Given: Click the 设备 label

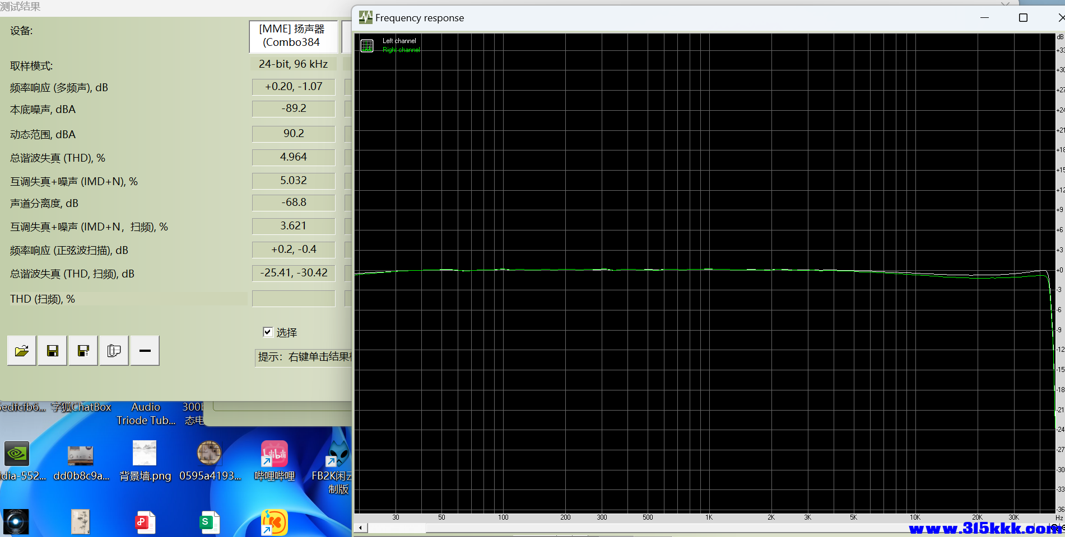Looking at the screenshot, I should pyautogui.click(x=21, y=31).
